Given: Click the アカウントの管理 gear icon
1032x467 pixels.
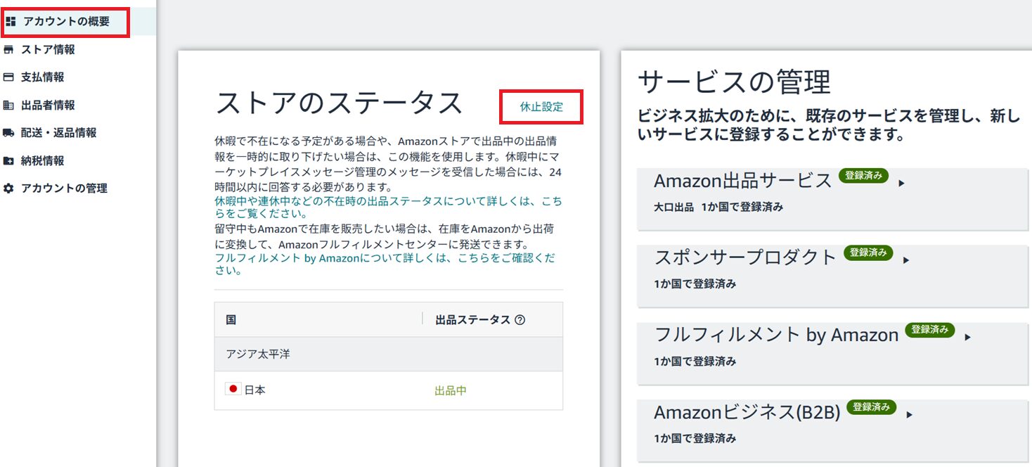Looking at the screenshot, I should 8,188.
